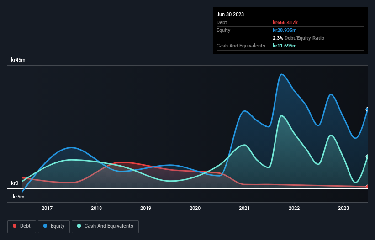This screenshot has width=375, height=240.
Task: Click the 2019 x-axis label
Action: click(146, 208)
